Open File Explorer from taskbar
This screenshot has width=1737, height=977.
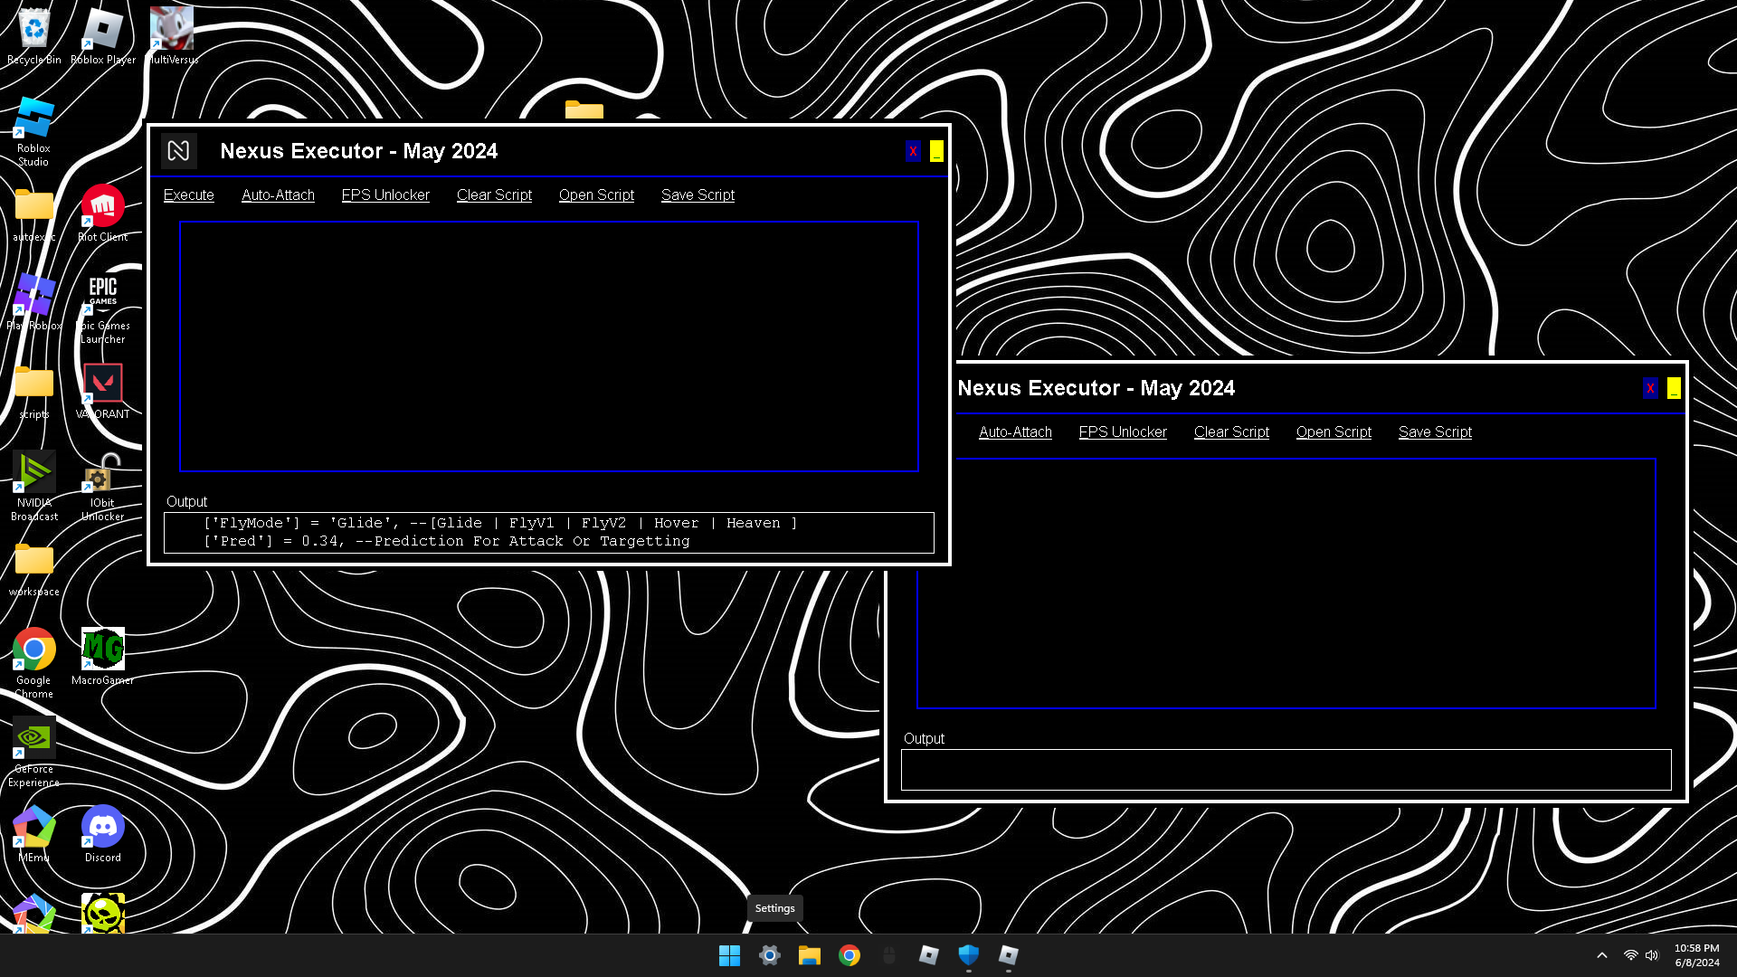point(809,955)
